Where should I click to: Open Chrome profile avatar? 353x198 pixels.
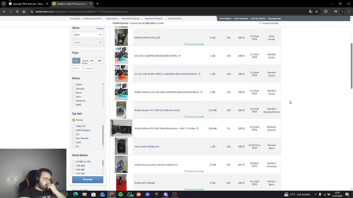[342, 12]
